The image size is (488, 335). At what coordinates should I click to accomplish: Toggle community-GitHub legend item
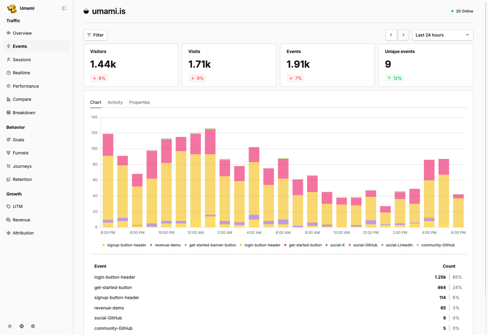(x=435, y=245)
